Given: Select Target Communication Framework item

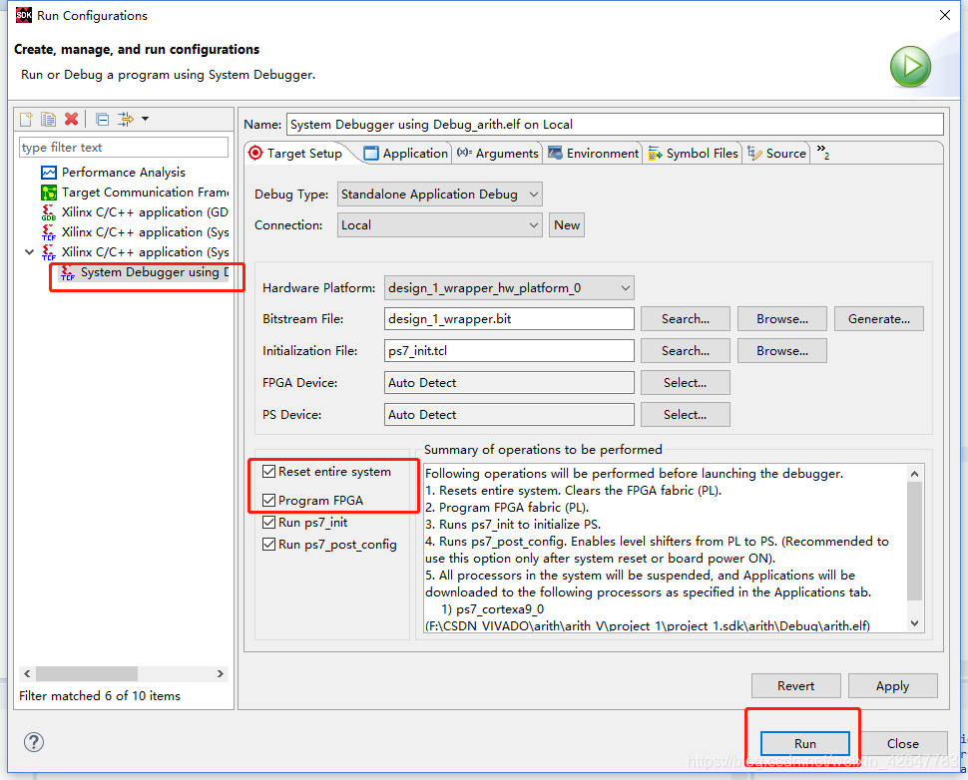Looking at the screenshot, I should click(x=135, y=193).
